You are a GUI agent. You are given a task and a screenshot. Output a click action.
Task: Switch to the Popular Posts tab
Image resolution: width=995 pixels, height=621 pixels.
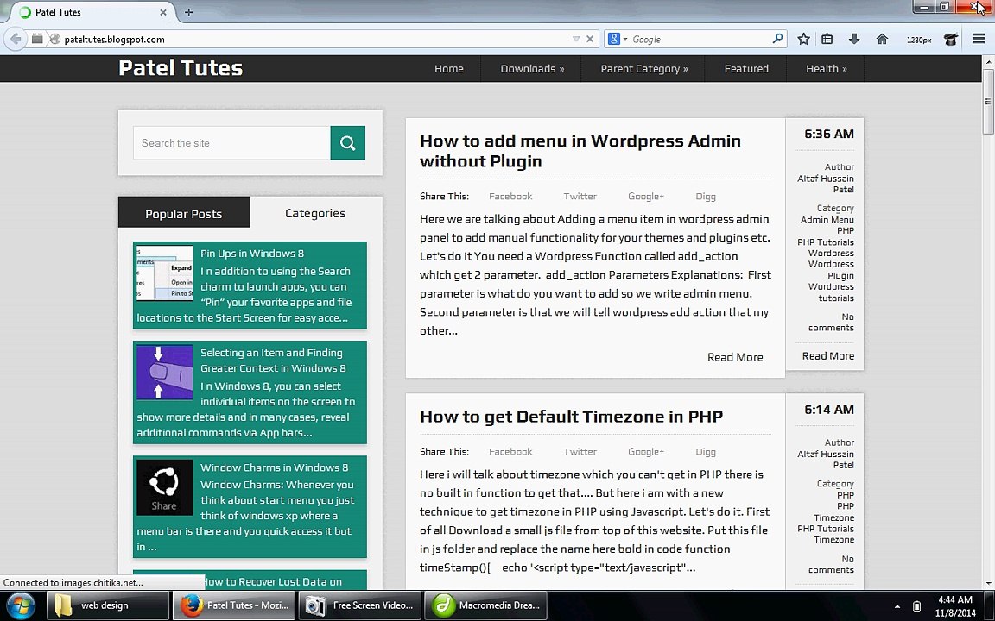[184, 214]
